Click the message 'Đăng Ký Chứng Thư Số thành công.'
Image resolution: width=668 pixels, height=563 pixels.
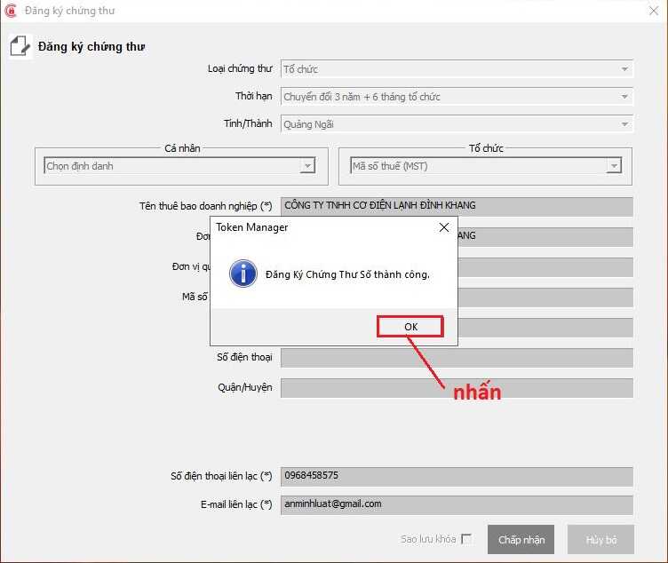(347, 274)
